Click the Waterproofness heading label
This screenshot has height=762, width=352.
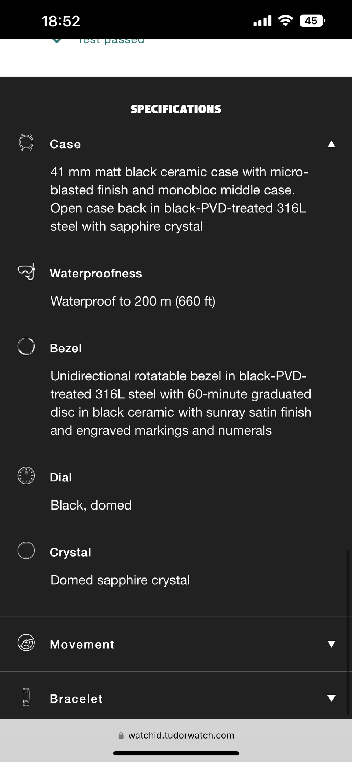pyautogui.click(x=96, y=273)
